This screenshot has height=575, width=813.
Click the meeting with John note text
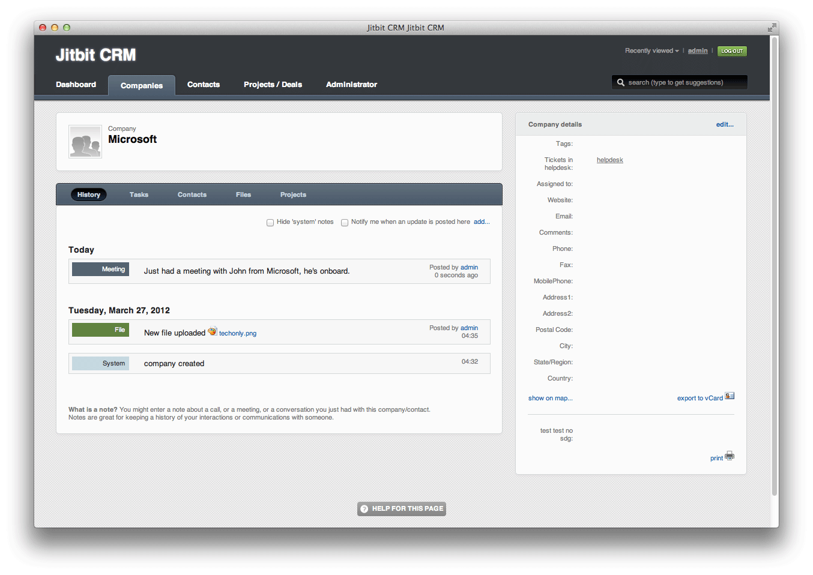point(247,271)
